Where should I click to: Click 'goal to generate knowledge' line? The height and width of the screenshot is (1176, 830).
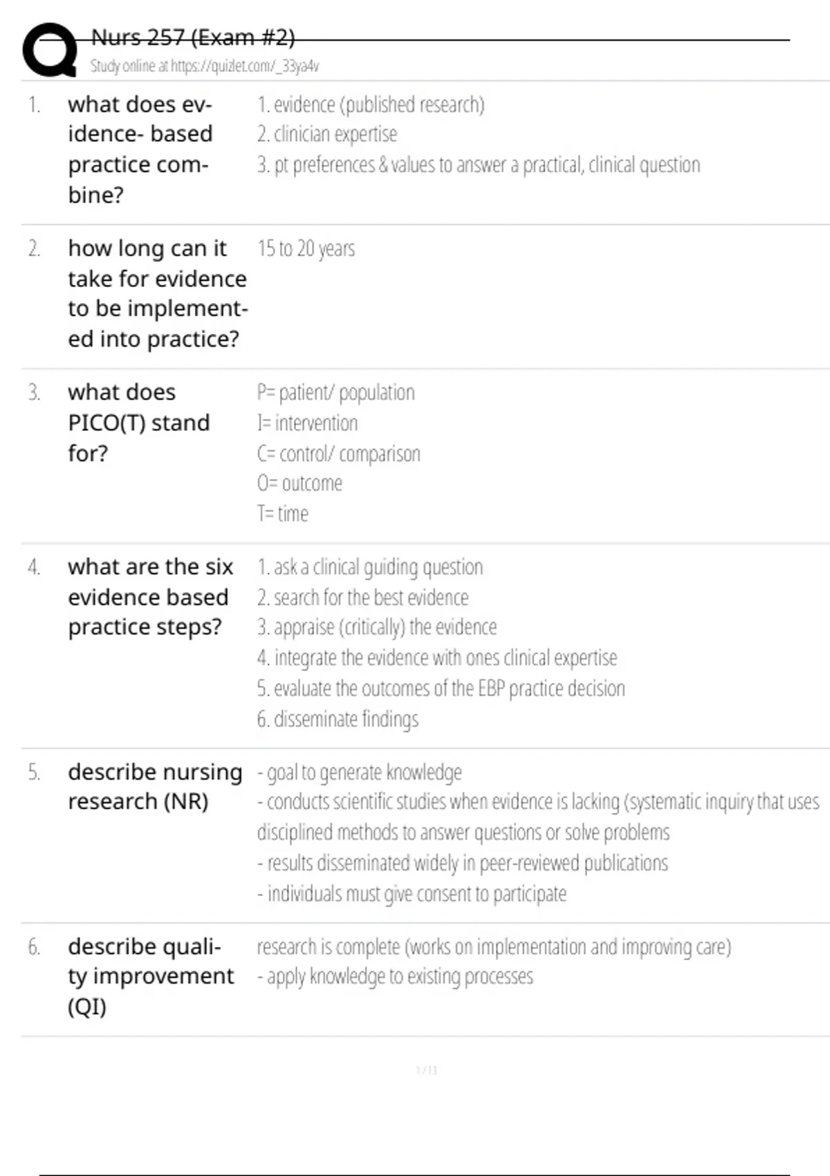pos(359,772)
